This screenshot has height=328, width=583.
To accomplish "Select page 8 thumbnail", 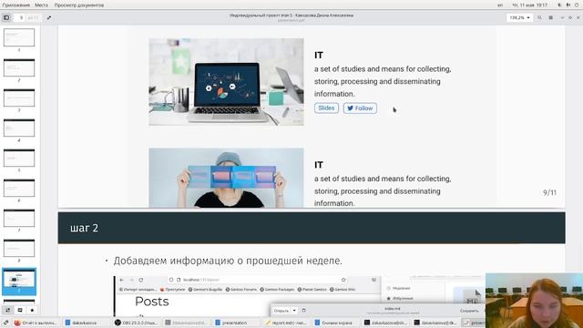I will 19,248.
